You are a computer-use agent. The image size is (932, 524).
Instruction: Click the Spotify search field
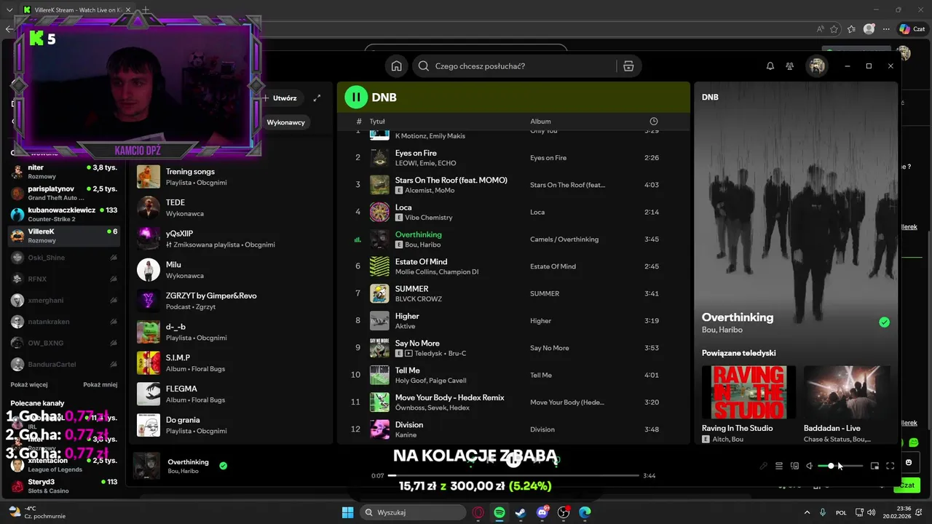tap(515, 66)
